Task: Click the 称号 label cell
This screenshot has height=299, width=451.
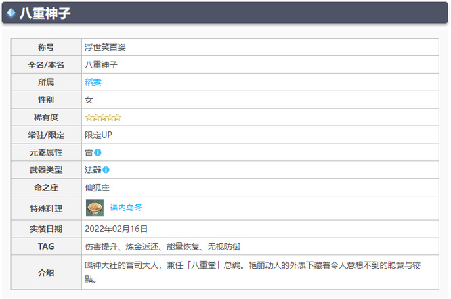Action: point(46,47)
